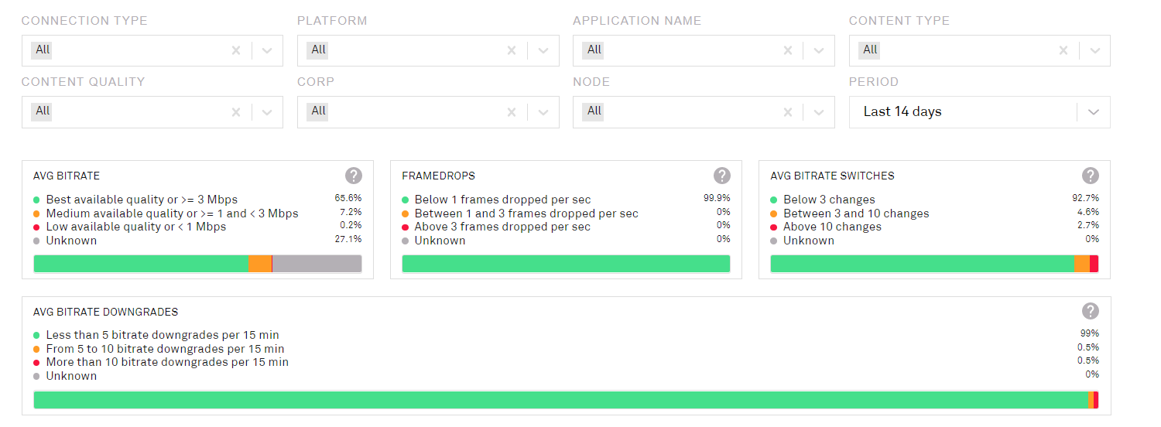
Task: Open help for AVG BITRATE panel
Action: [354, 176]
